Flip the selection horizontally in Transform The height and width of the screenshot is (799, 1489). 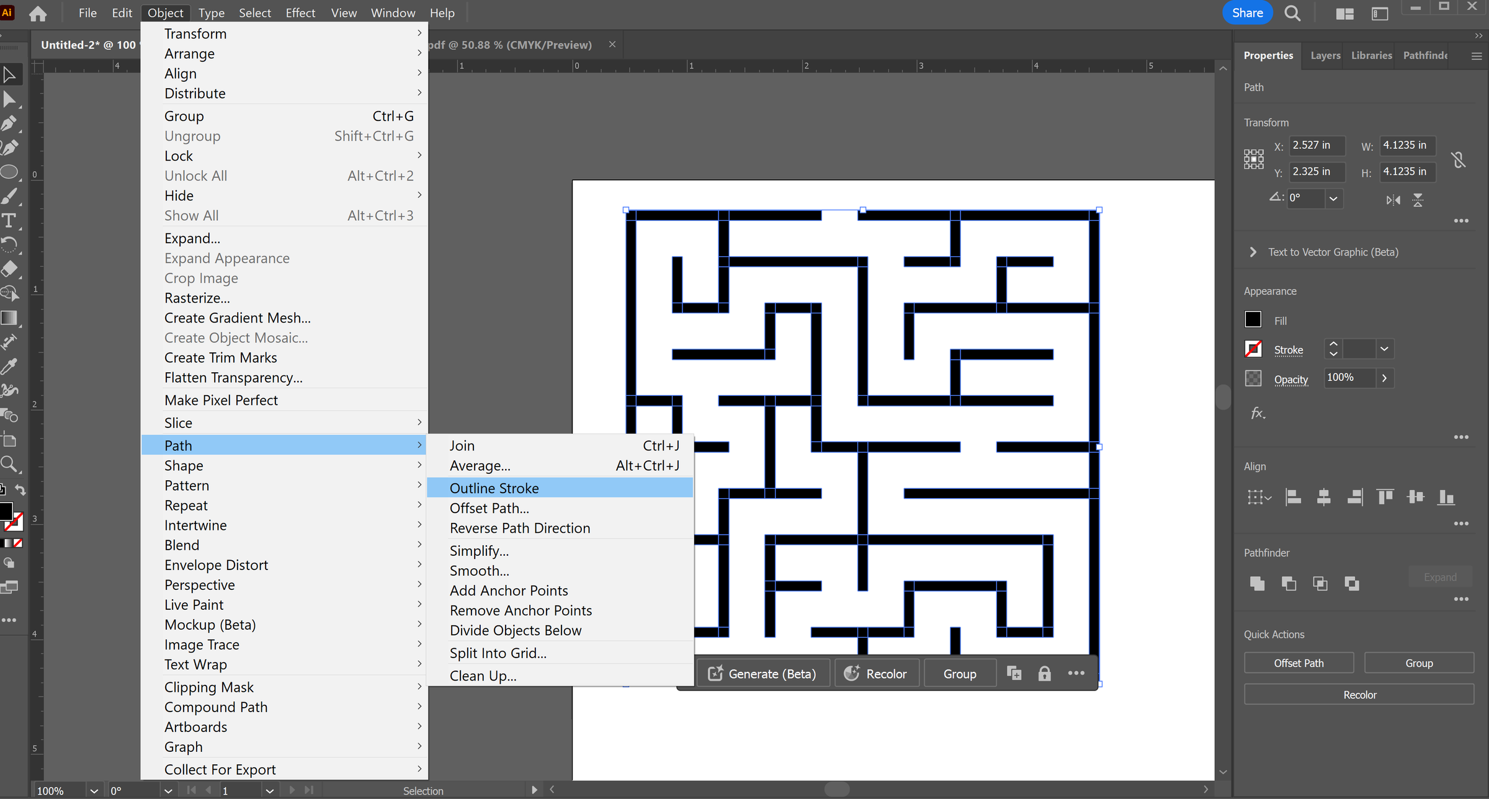tap(1392, 200)
